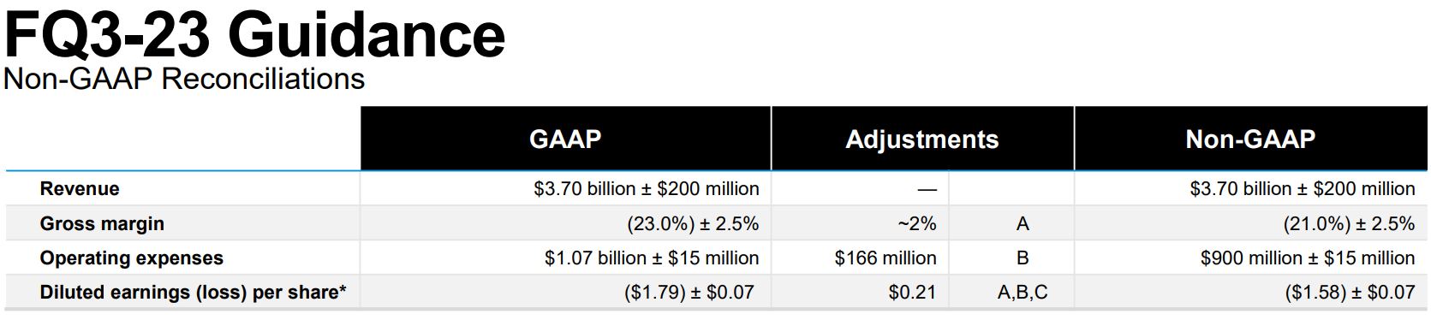This screenshot has width=1431, height=320.
Task: Click GAAP gross margin (23.0%) cell
Action: (x=693, y=223)
